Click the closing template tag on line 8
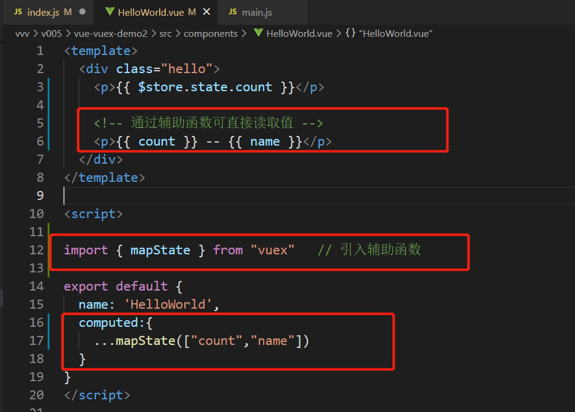Image resolution: width=575 pixels, height=412 pixels. 104,178
